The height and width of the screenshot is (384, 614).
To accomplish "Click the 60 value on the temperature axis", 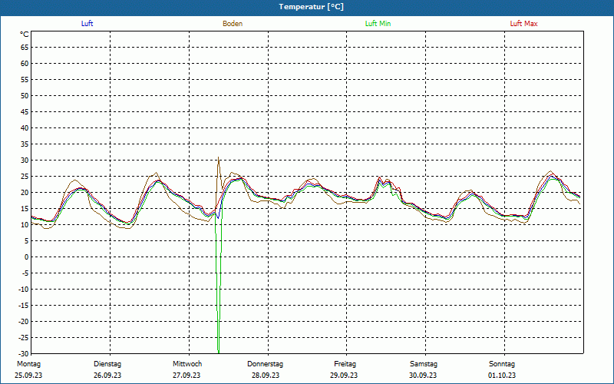I will 25,64.
